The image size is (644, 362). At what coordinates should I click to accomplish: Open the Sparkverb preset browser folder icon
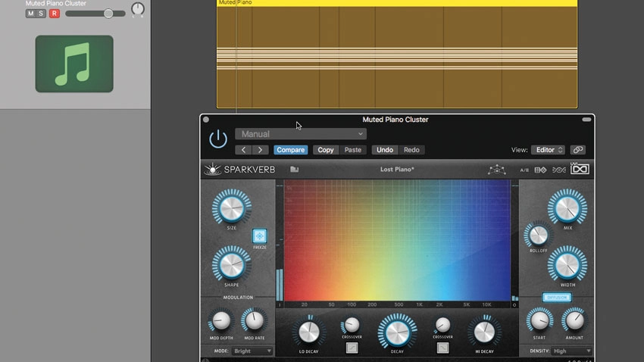295,169
